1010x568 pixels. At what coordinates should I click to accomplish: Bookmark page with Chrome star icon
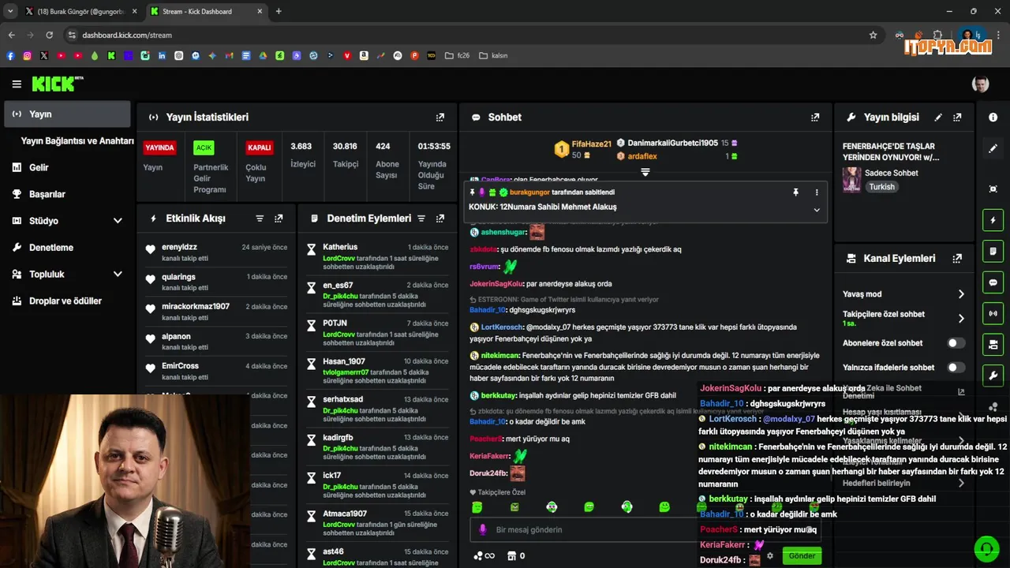(x=873, y=35)
